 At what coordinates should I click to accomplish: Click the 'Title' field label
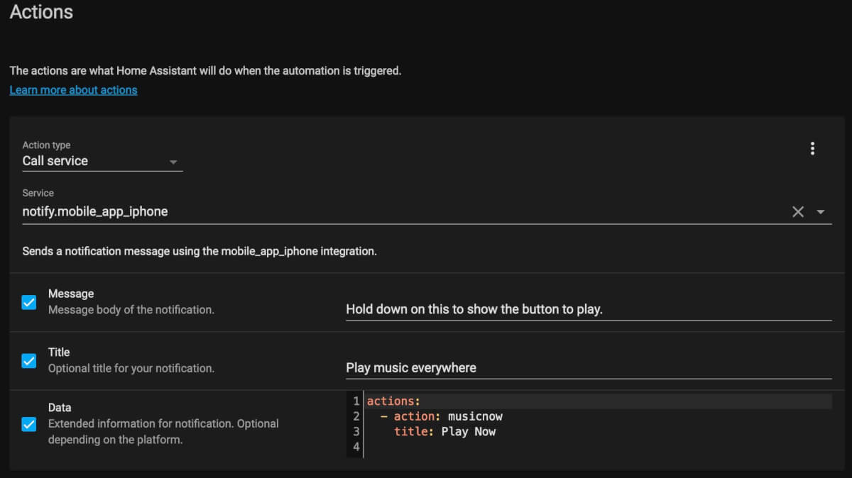click(x=59, y=352)
